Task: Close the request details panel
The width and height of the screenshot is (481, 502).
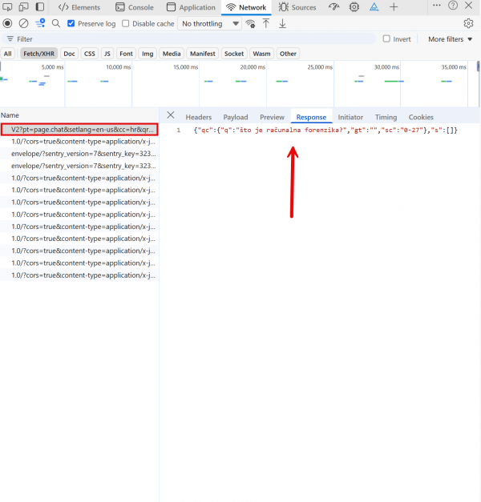Action: pyautogui.click(x=170, y=116)
